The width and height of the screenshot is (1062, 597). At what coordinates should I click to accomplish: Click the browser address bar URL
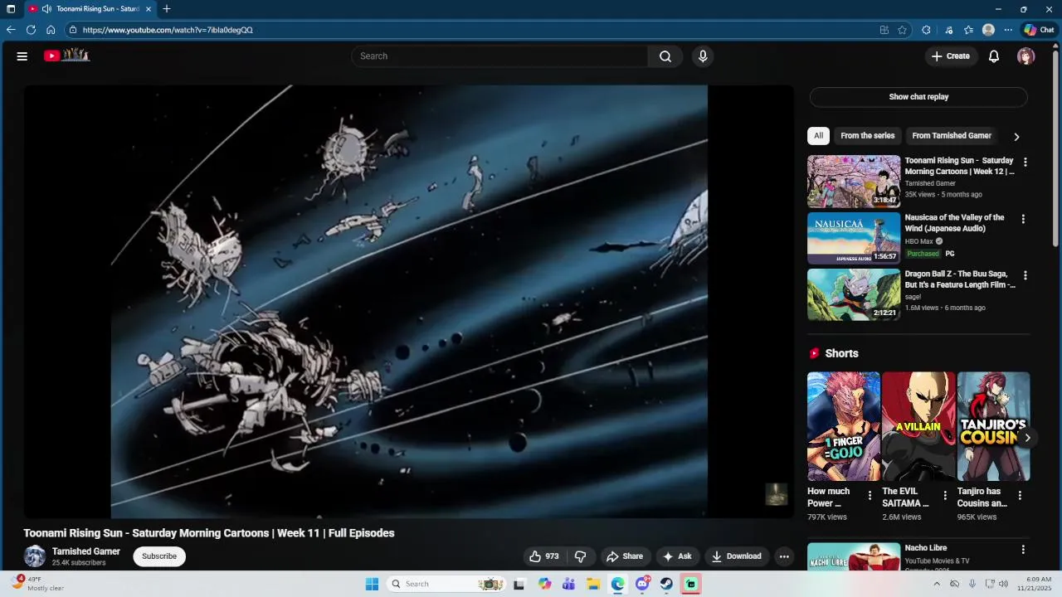coord(168,30)
